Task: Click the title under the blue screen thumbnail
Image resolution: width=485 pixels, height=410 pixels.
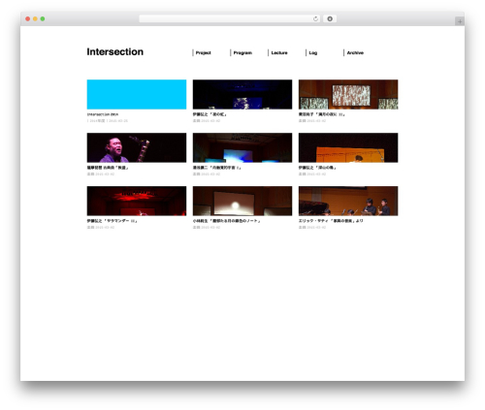Action: (x=217, y=168)
